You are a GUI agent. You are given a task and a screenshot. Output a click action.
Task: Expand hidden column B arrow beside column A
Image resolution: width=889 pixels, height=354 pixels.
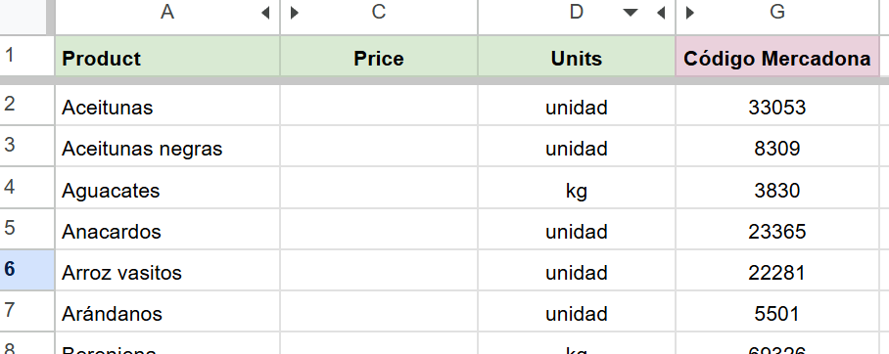click(265, 13)
